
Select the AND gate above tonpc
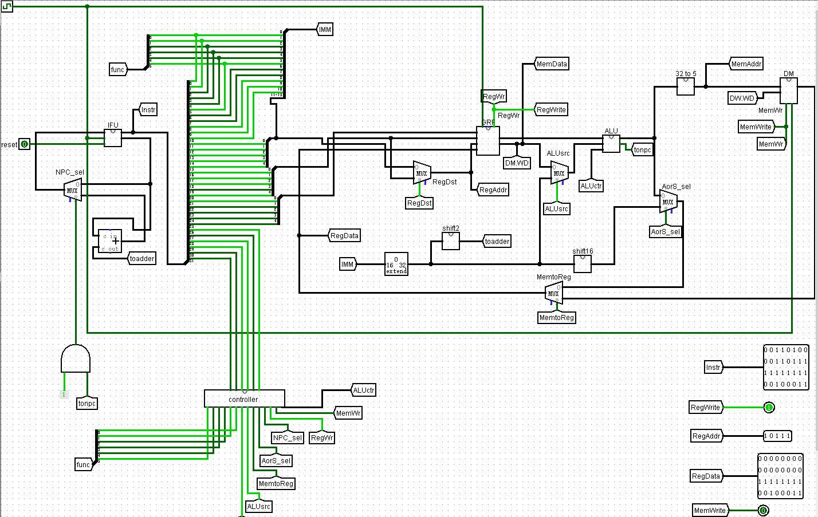pos(76,358)
